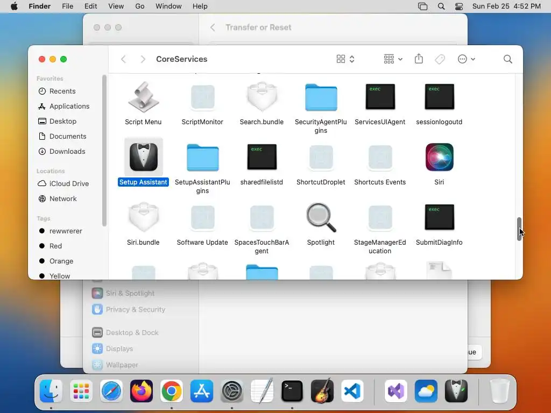The image size is (551, 413).
Task: Select the Spotlight magnifier app
Action: click(x=321, y=218)
